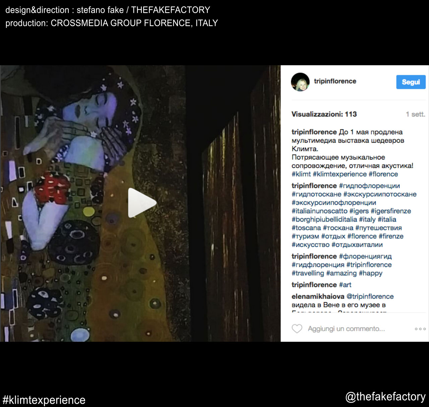Viewport: 429px width, 407px height.
Task: Open the #klimtexperience hashtag link
Action: click(340, 174)
